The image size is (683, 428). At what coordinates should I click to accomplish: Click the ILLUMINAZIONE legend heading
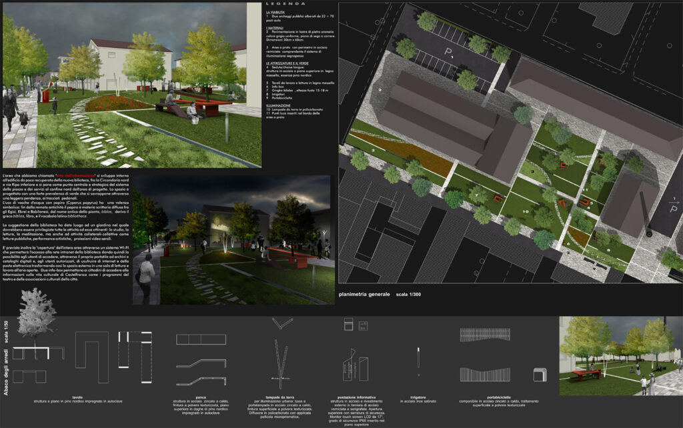[278, 105]
